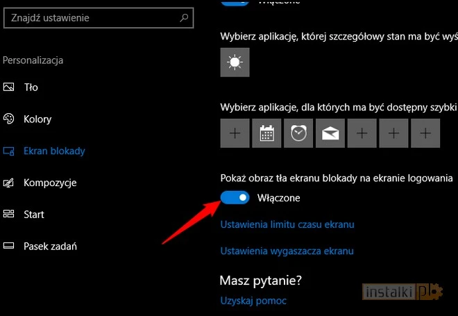Focus the Znajdź ustawienie search field

[x=90, y=17]
